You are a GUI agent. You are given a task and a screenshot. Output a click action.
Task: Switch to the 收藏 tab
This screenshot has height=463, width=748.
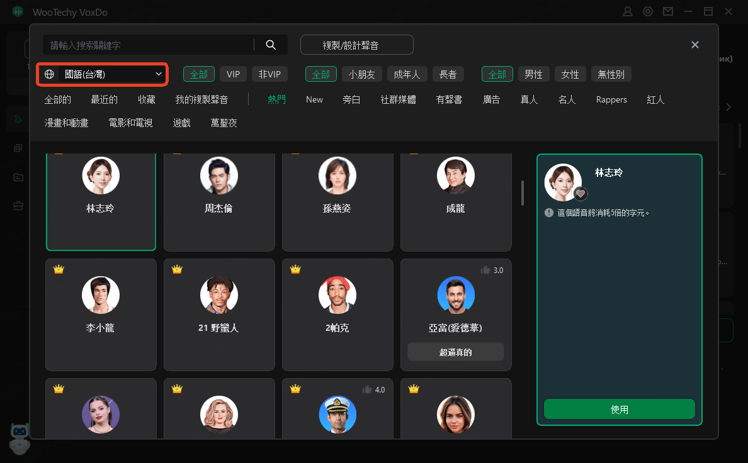(x=147, y=99)
